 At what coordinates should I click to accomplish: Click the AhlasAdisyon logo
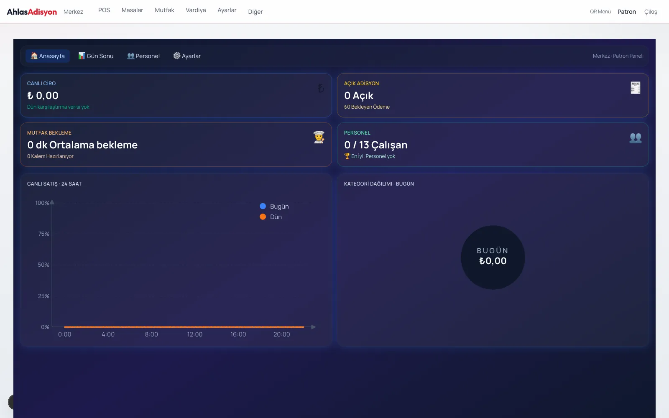pyautogui.click(x=32, y=12)
